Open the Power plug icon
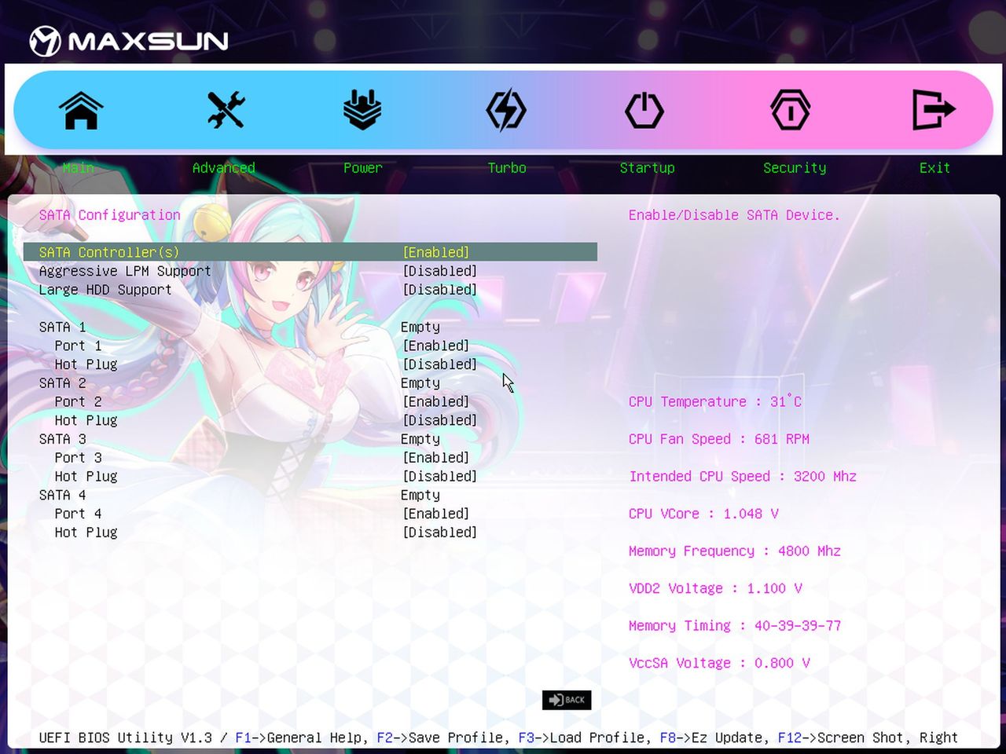 pyautogui.click(x=362, y=110)
